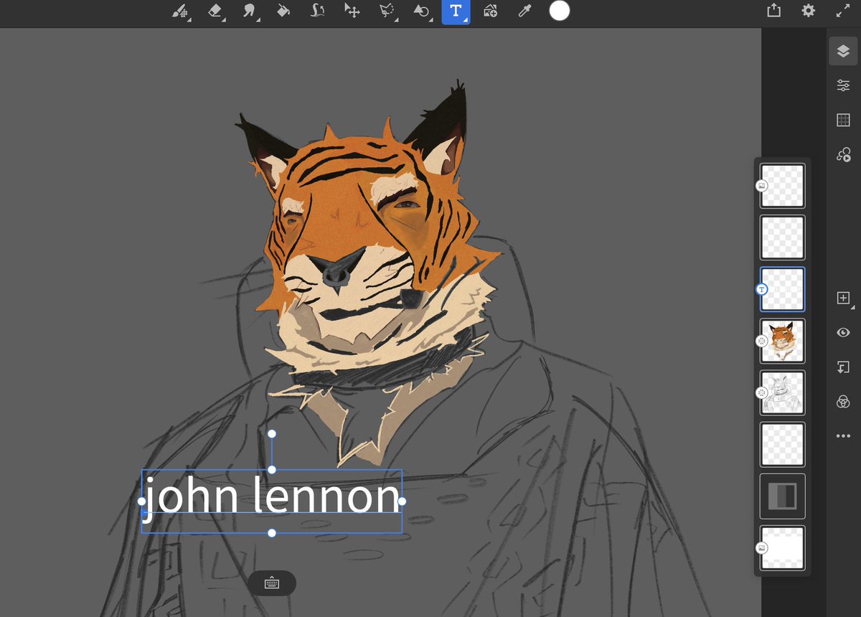Select the Paint Bucket fill tool
The width and height of the screenshot is (861, 617).
point(283,11)
